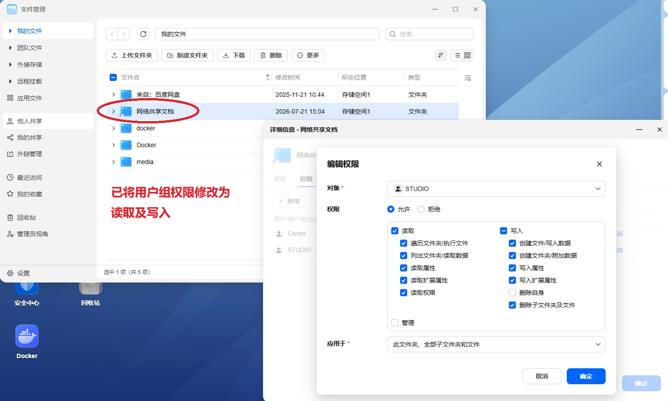668x401 pixels.
Task: Expand the 网络共享文档 folder row
Action: tap(114, 111)
